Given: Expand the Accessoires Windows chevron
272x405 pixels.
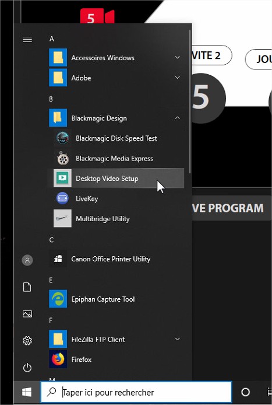Looking at the screenshot, I should coord(178,57).
